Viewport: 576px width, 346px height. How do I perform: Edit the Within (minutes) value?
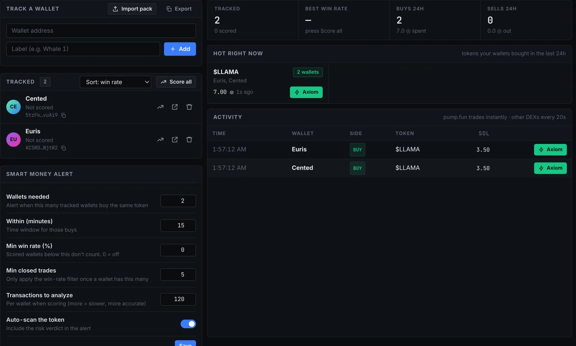click(178, 225)
